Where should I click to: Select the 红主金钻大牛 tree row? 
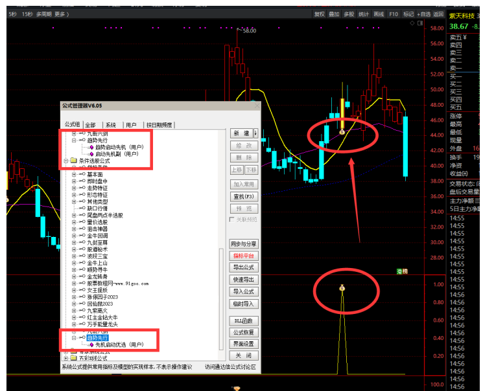pyautogui.click(x=102, y=317)
